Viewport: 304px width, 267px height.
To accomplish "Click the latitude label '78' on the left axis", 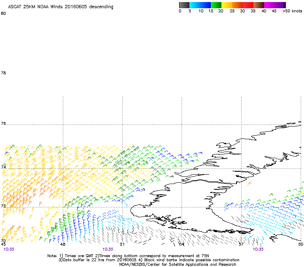I will [x=3, y=73].
